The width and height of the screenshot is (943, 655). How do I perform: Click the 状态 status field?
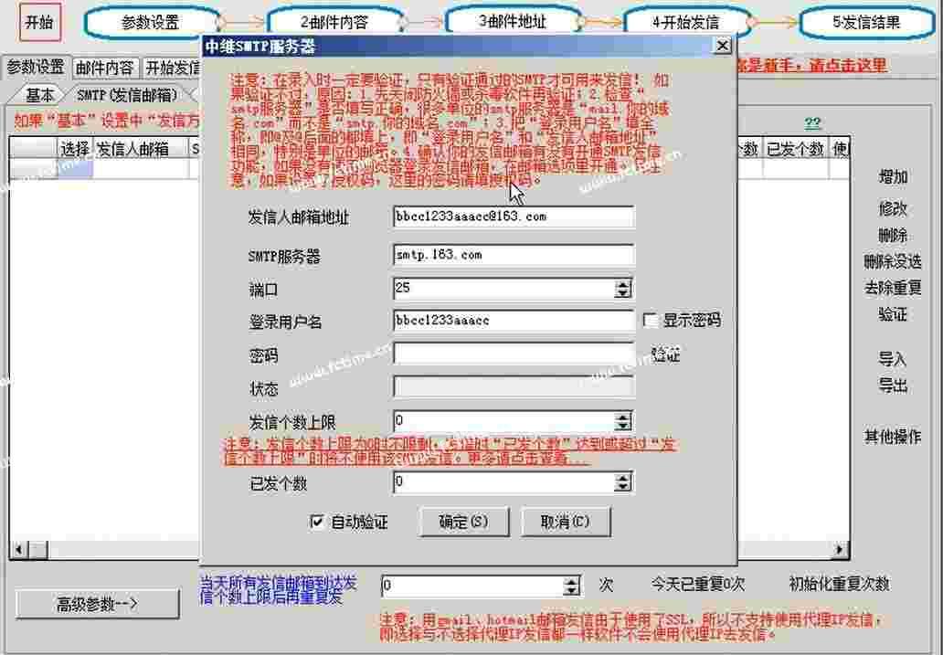(x=514, y=386)
